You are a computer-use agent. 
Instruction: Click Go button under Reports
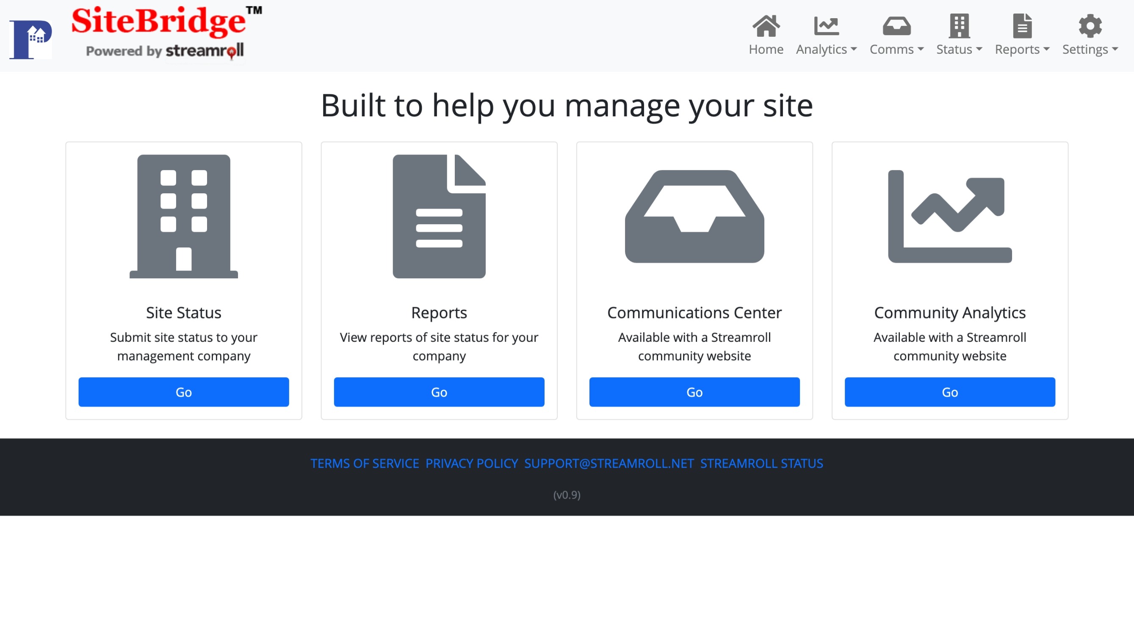pos(439,391)
